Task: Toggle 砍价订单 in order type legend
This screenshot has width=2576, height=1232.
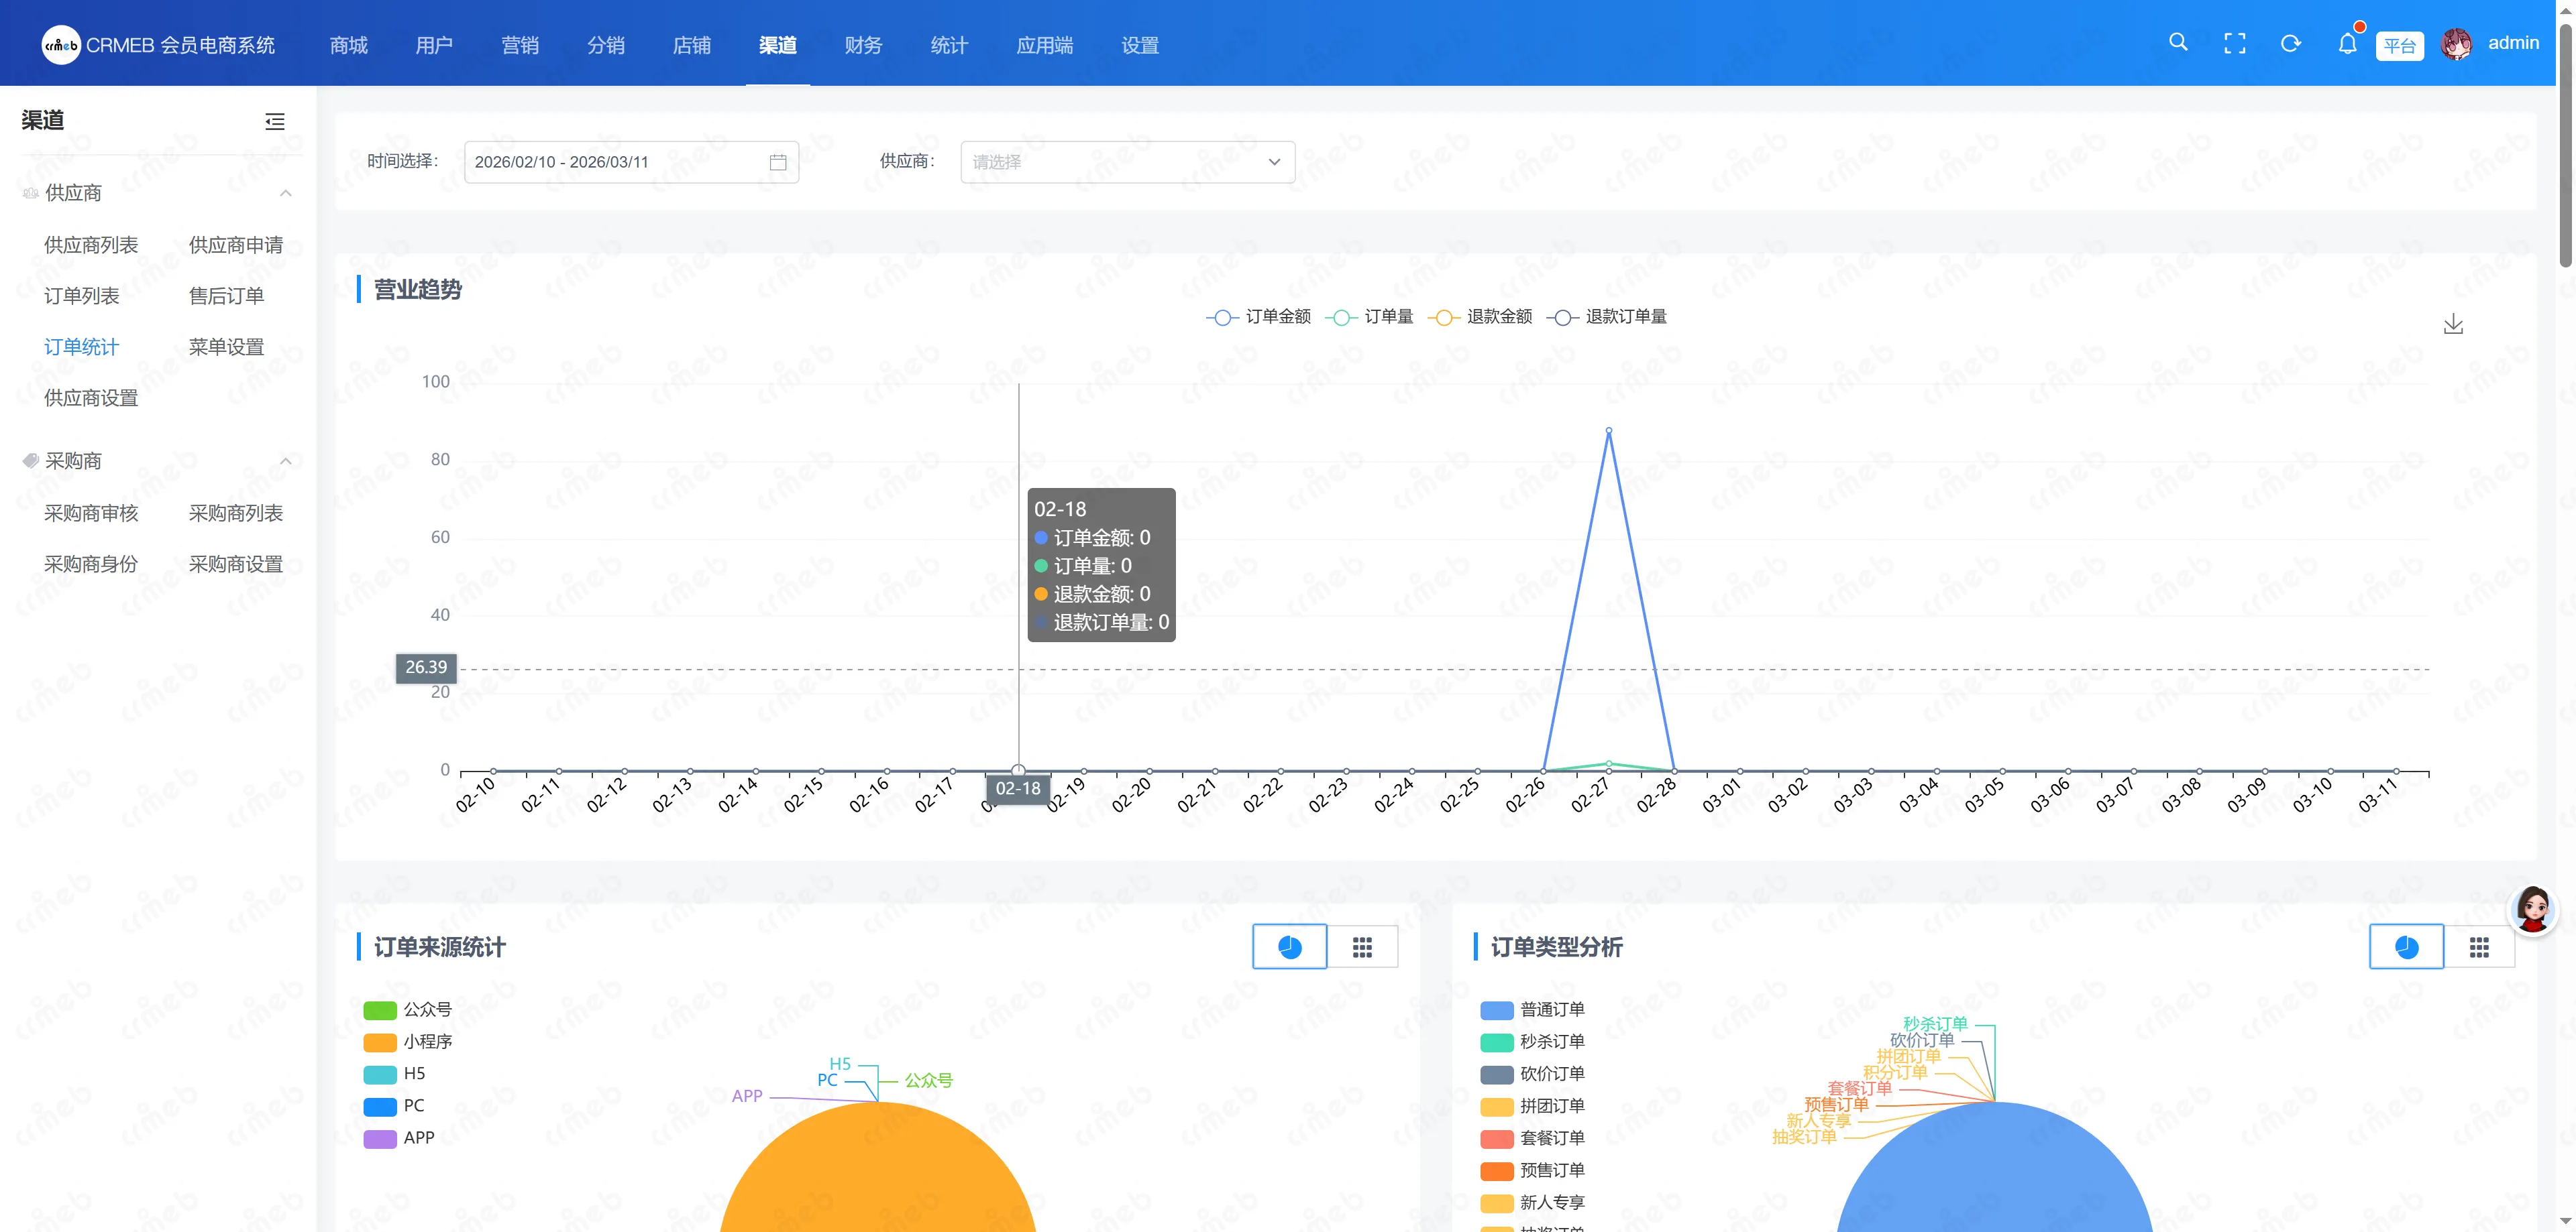Action: [1532, 1074]
